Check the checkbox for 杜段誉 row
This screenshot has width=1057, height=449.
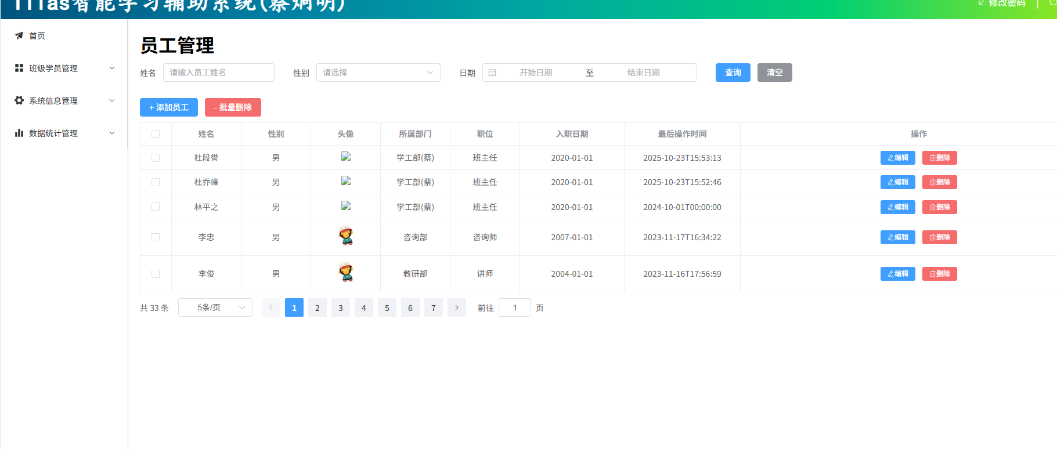point(156,158)
